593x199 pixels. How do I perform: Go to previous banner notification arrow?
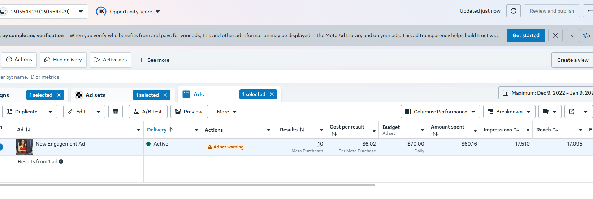(572, 35)
